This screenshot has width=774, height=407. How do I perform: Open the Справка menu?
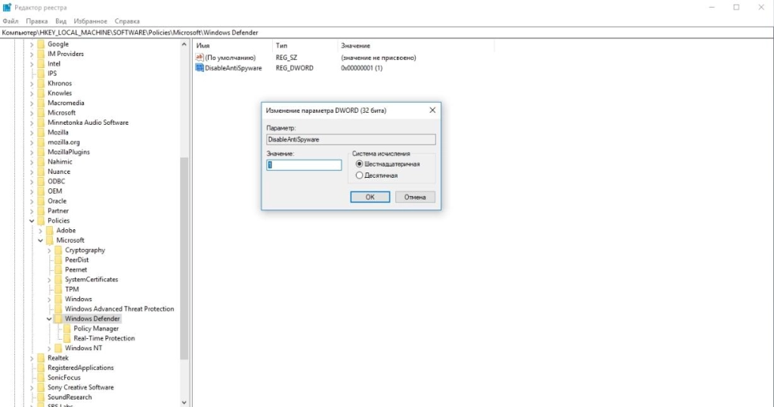tap(127, 21)
